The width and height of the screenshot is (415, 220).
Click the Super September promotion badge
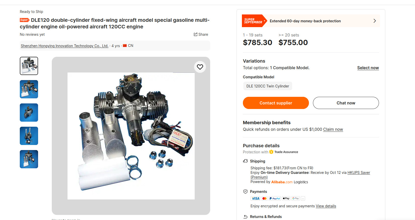253,21
